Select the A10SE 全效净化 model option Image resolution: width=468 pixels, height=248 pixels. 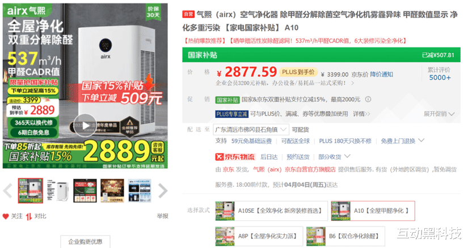(x=271, y=211)
